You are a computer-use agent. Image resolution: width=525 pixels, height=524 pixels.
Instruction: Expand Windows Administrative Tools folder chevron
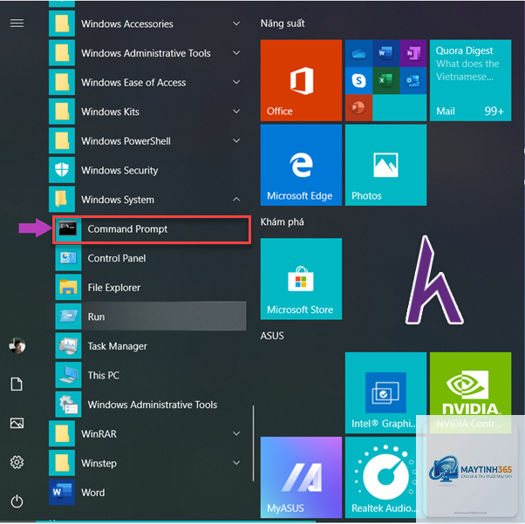(x=236, y=53)
